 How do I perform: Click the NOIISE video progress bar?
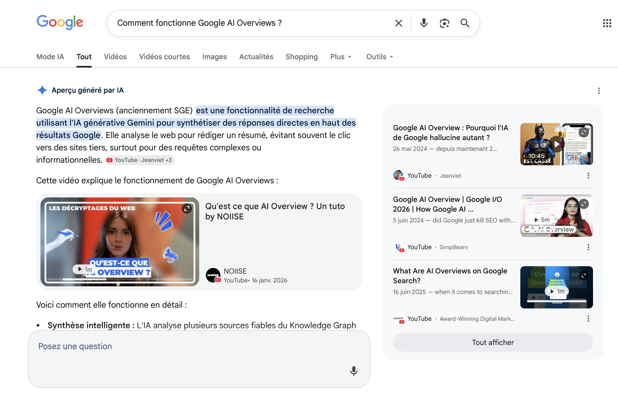click(120, 279)
